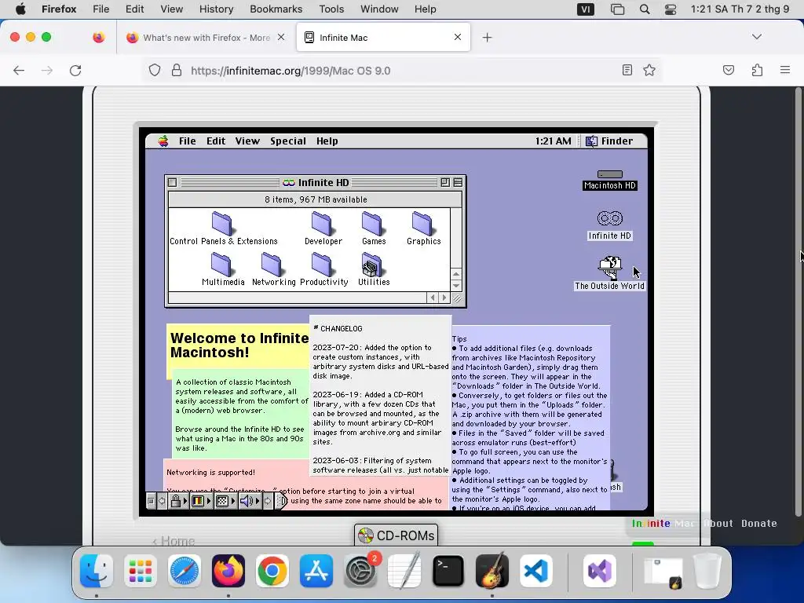Open GarageBand from the Dock

coord(492,571)
